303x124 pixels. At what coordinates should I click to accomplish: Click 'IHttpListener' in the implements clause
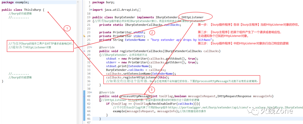tap(192, 17)
